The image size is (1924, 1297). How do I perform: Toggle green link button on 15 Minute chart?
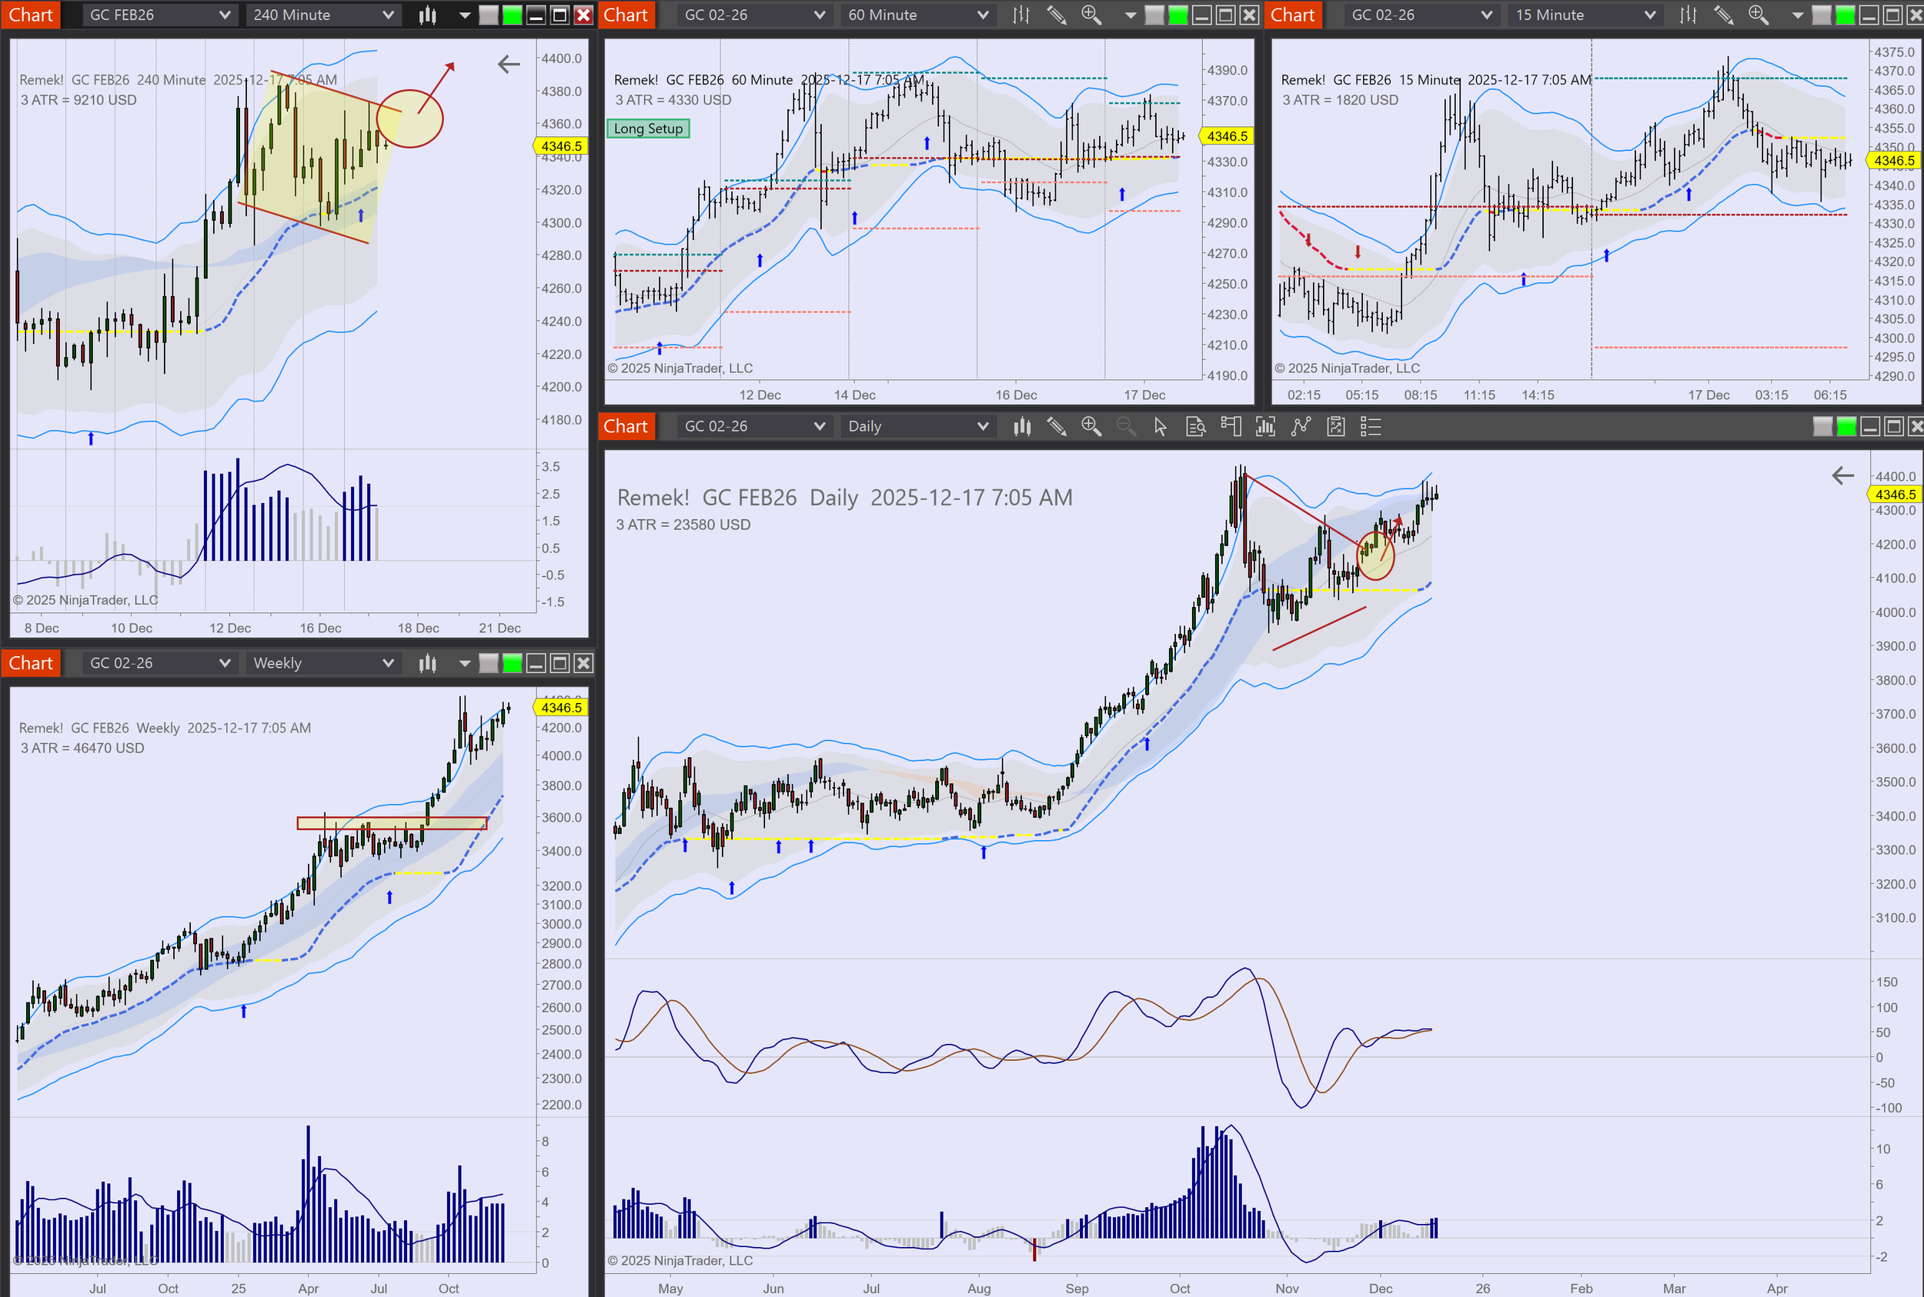point(1845,15)
